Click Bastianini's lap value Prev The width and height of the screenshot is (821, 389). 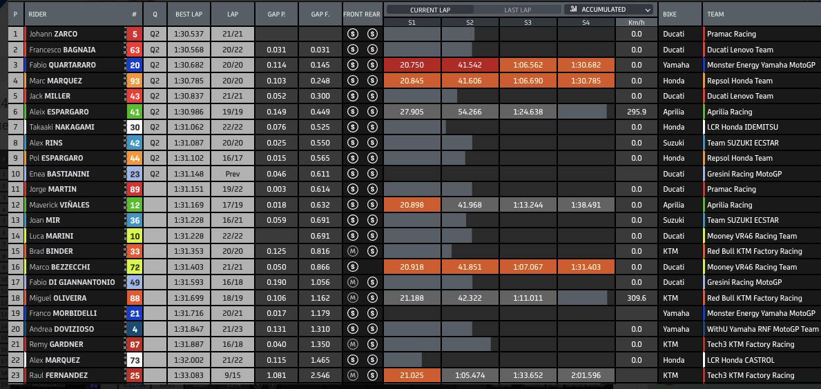[233, 174]
